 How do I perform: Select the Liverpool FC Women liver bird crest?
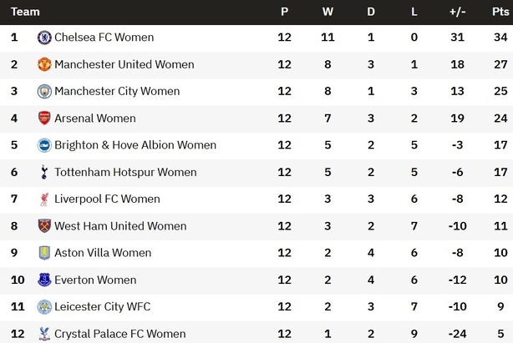pos(44,199)
